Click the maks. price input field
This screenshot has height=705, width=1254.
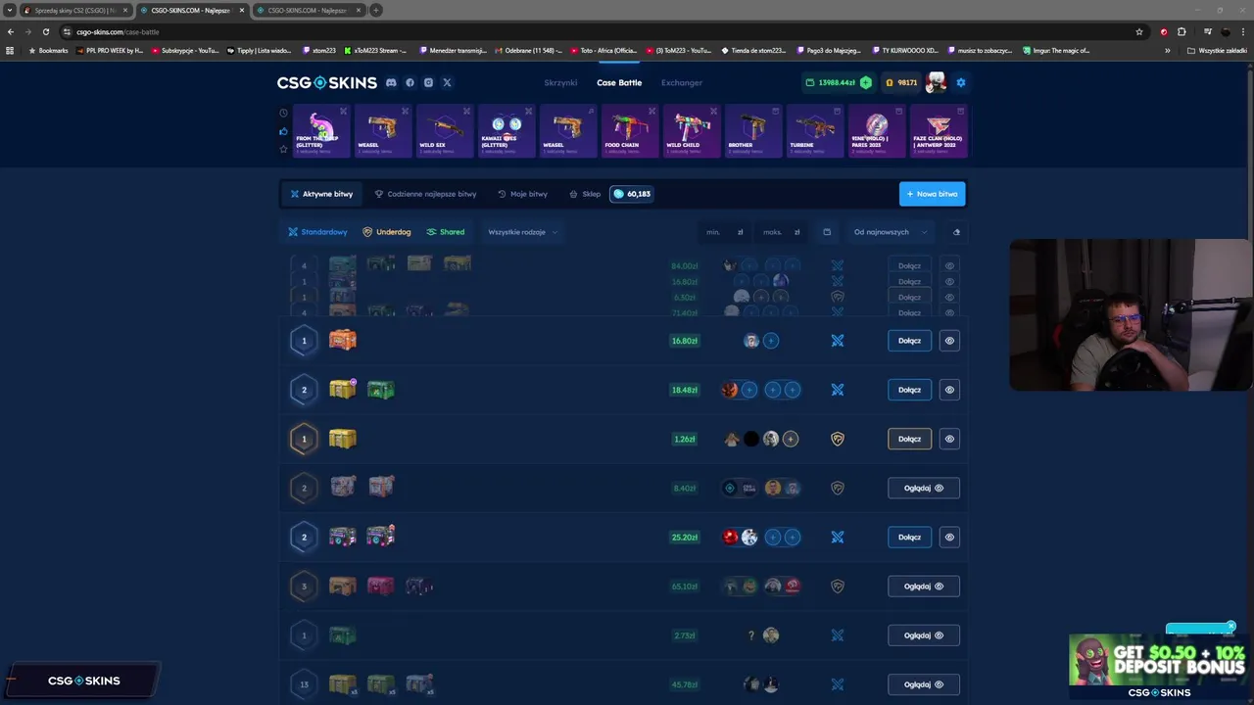782,232
